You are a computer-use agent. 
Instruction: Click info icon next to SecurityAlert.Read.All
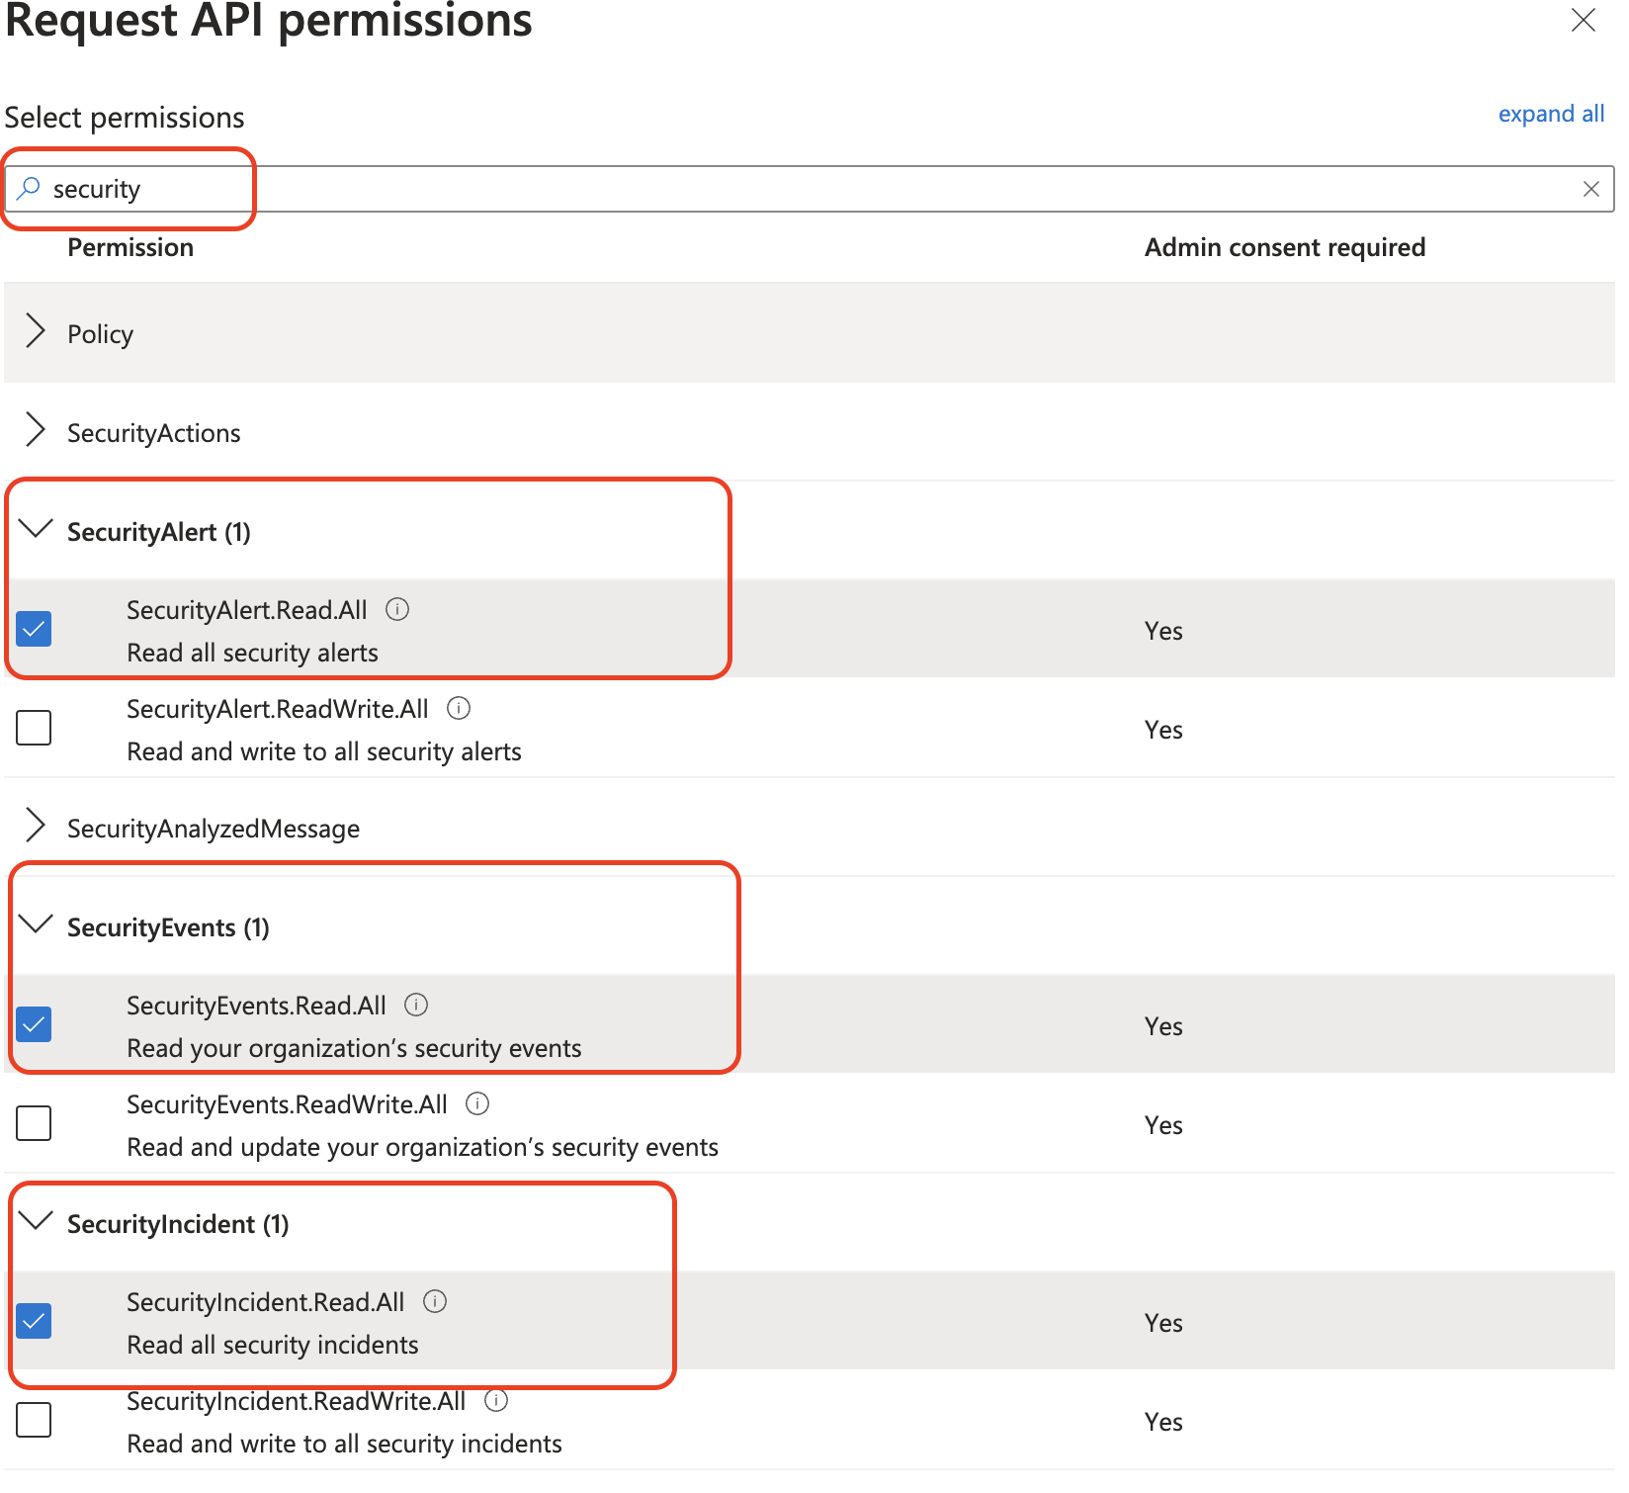[x=397, y=609]
